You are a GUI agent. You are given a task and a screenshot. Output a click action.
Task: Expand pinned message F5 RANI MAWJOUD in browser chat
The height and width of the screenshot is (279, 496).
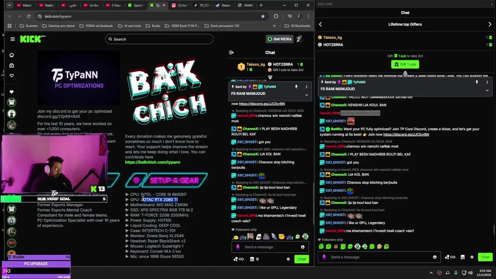coord(307,95)
